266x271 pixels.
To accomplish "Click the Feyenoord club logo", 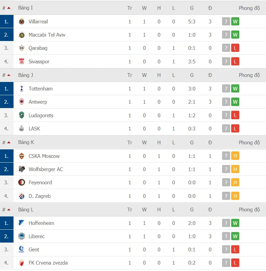I will 22,182.
